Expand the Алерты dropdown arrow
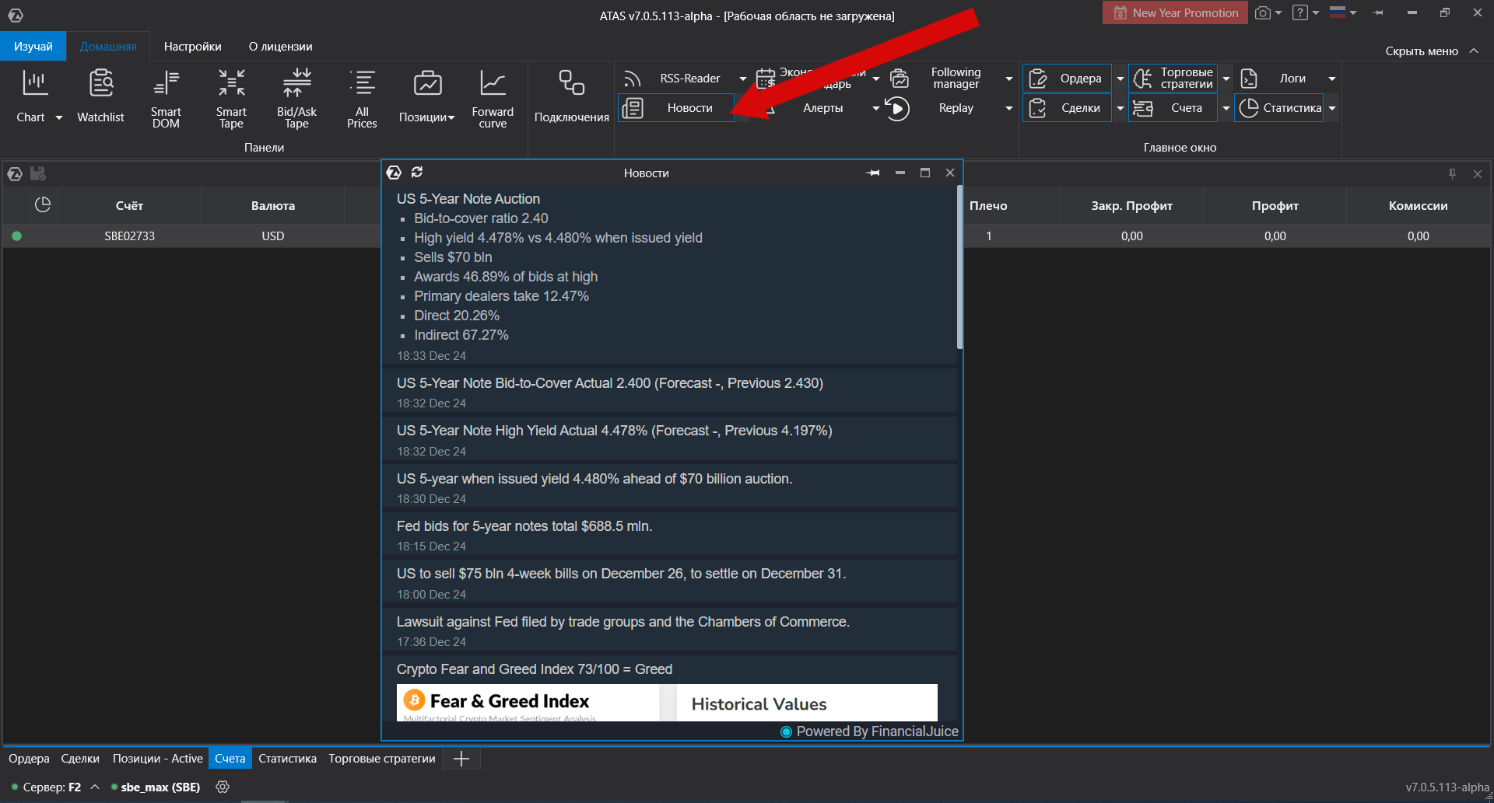Screen dimensions: 1494x803 tap(875, 108)
